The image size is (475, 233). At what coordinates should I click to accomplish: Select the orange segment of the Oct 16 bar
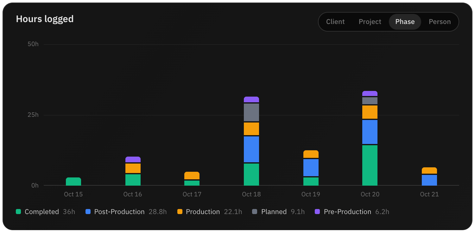point(133,168)
